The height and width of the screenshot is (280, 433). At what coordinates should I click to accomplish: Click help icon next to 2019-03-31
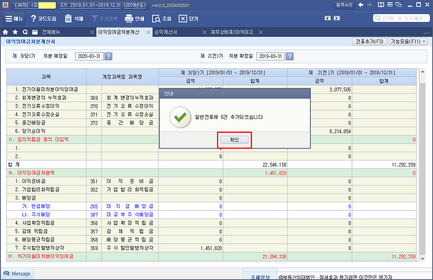pyautogui.click(x=290, y=56)
